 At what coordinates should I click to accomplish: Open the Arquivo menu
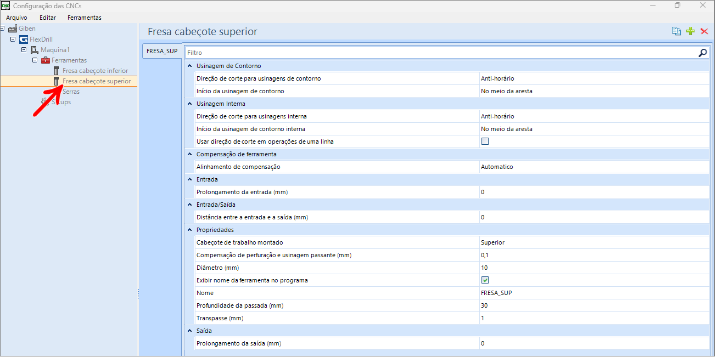coord(16,18)
